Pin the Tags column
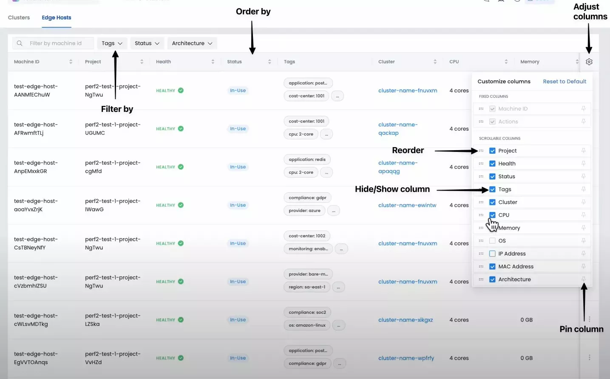This screenshot has width=610, height=379. (583, 189)
